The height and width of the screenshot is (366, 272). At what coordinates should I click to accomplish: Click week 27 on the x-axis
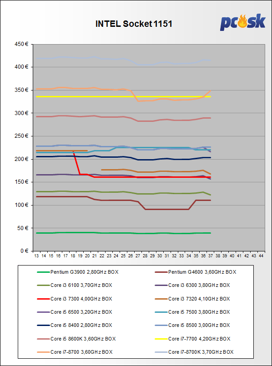click(x=138, y=256)
